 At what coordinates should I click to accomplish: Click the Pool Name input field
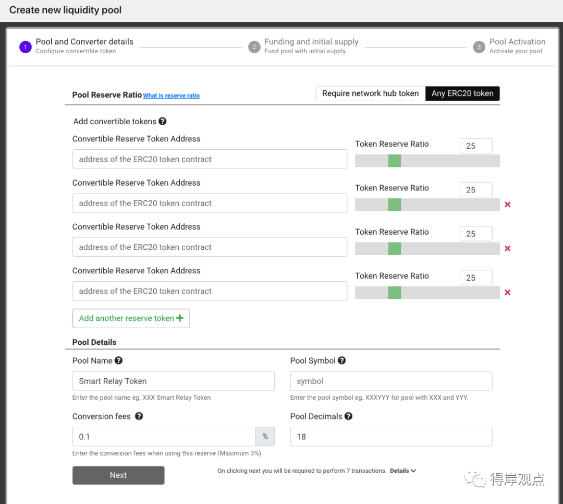174,381
